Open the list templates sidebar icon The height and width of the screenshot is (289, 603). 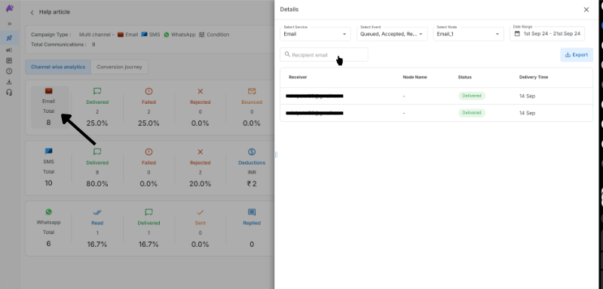(9, 61)
